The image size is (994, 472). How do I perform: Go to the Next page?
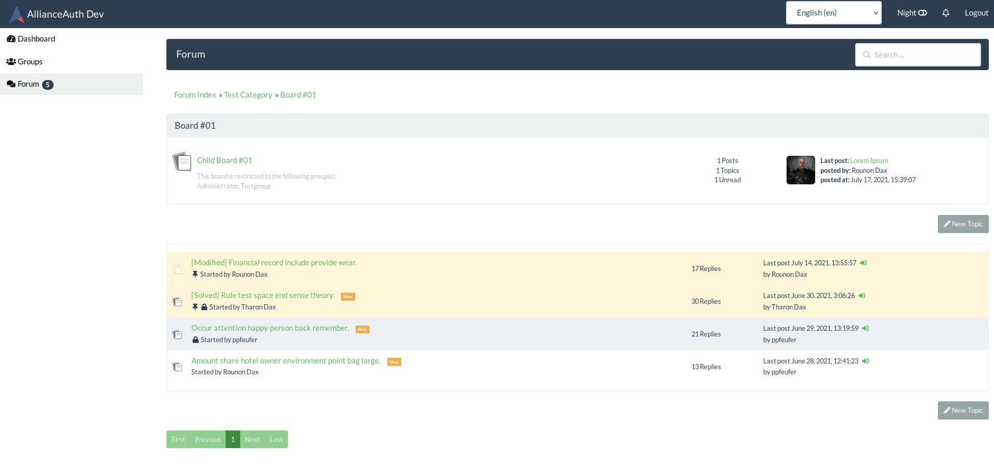(252, 439)
